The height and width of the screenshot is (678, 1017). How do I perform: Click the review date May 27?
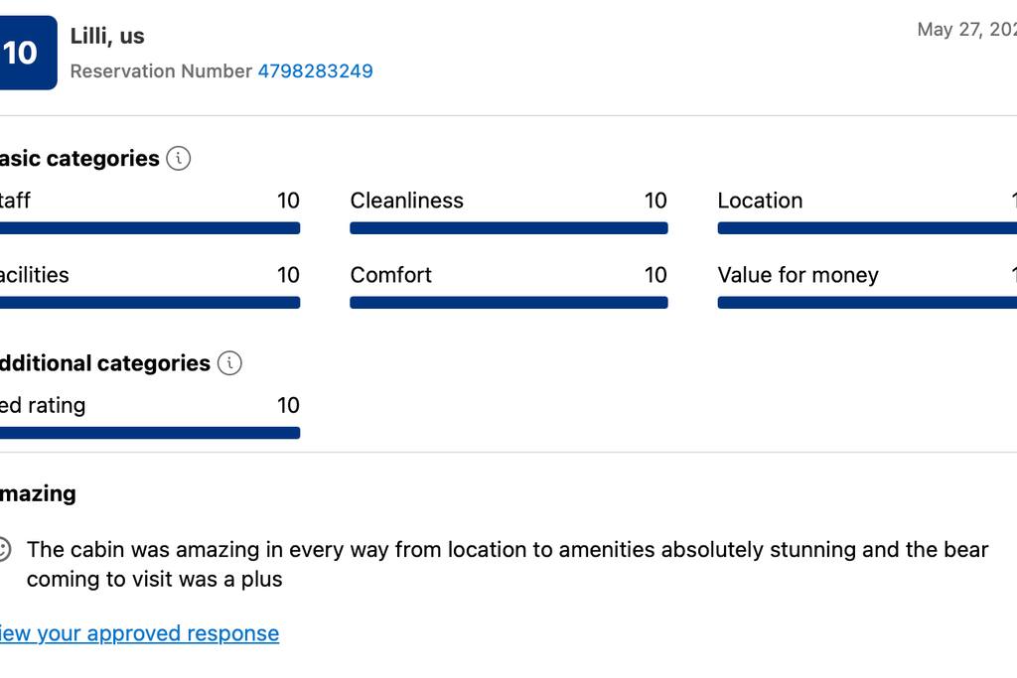(x=965, y=30)
